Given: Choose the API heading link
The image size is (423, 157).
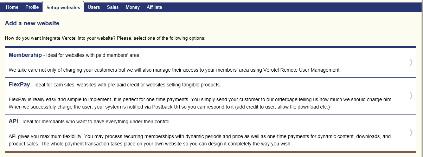Looking at the screenshot, I should [x=13, y=122].
